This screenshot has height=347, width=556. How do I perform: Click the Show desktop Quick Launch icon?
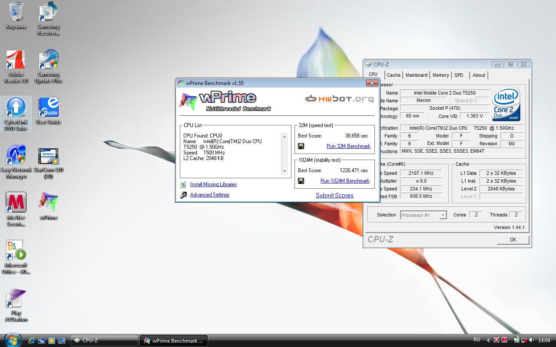pos(62,340)
